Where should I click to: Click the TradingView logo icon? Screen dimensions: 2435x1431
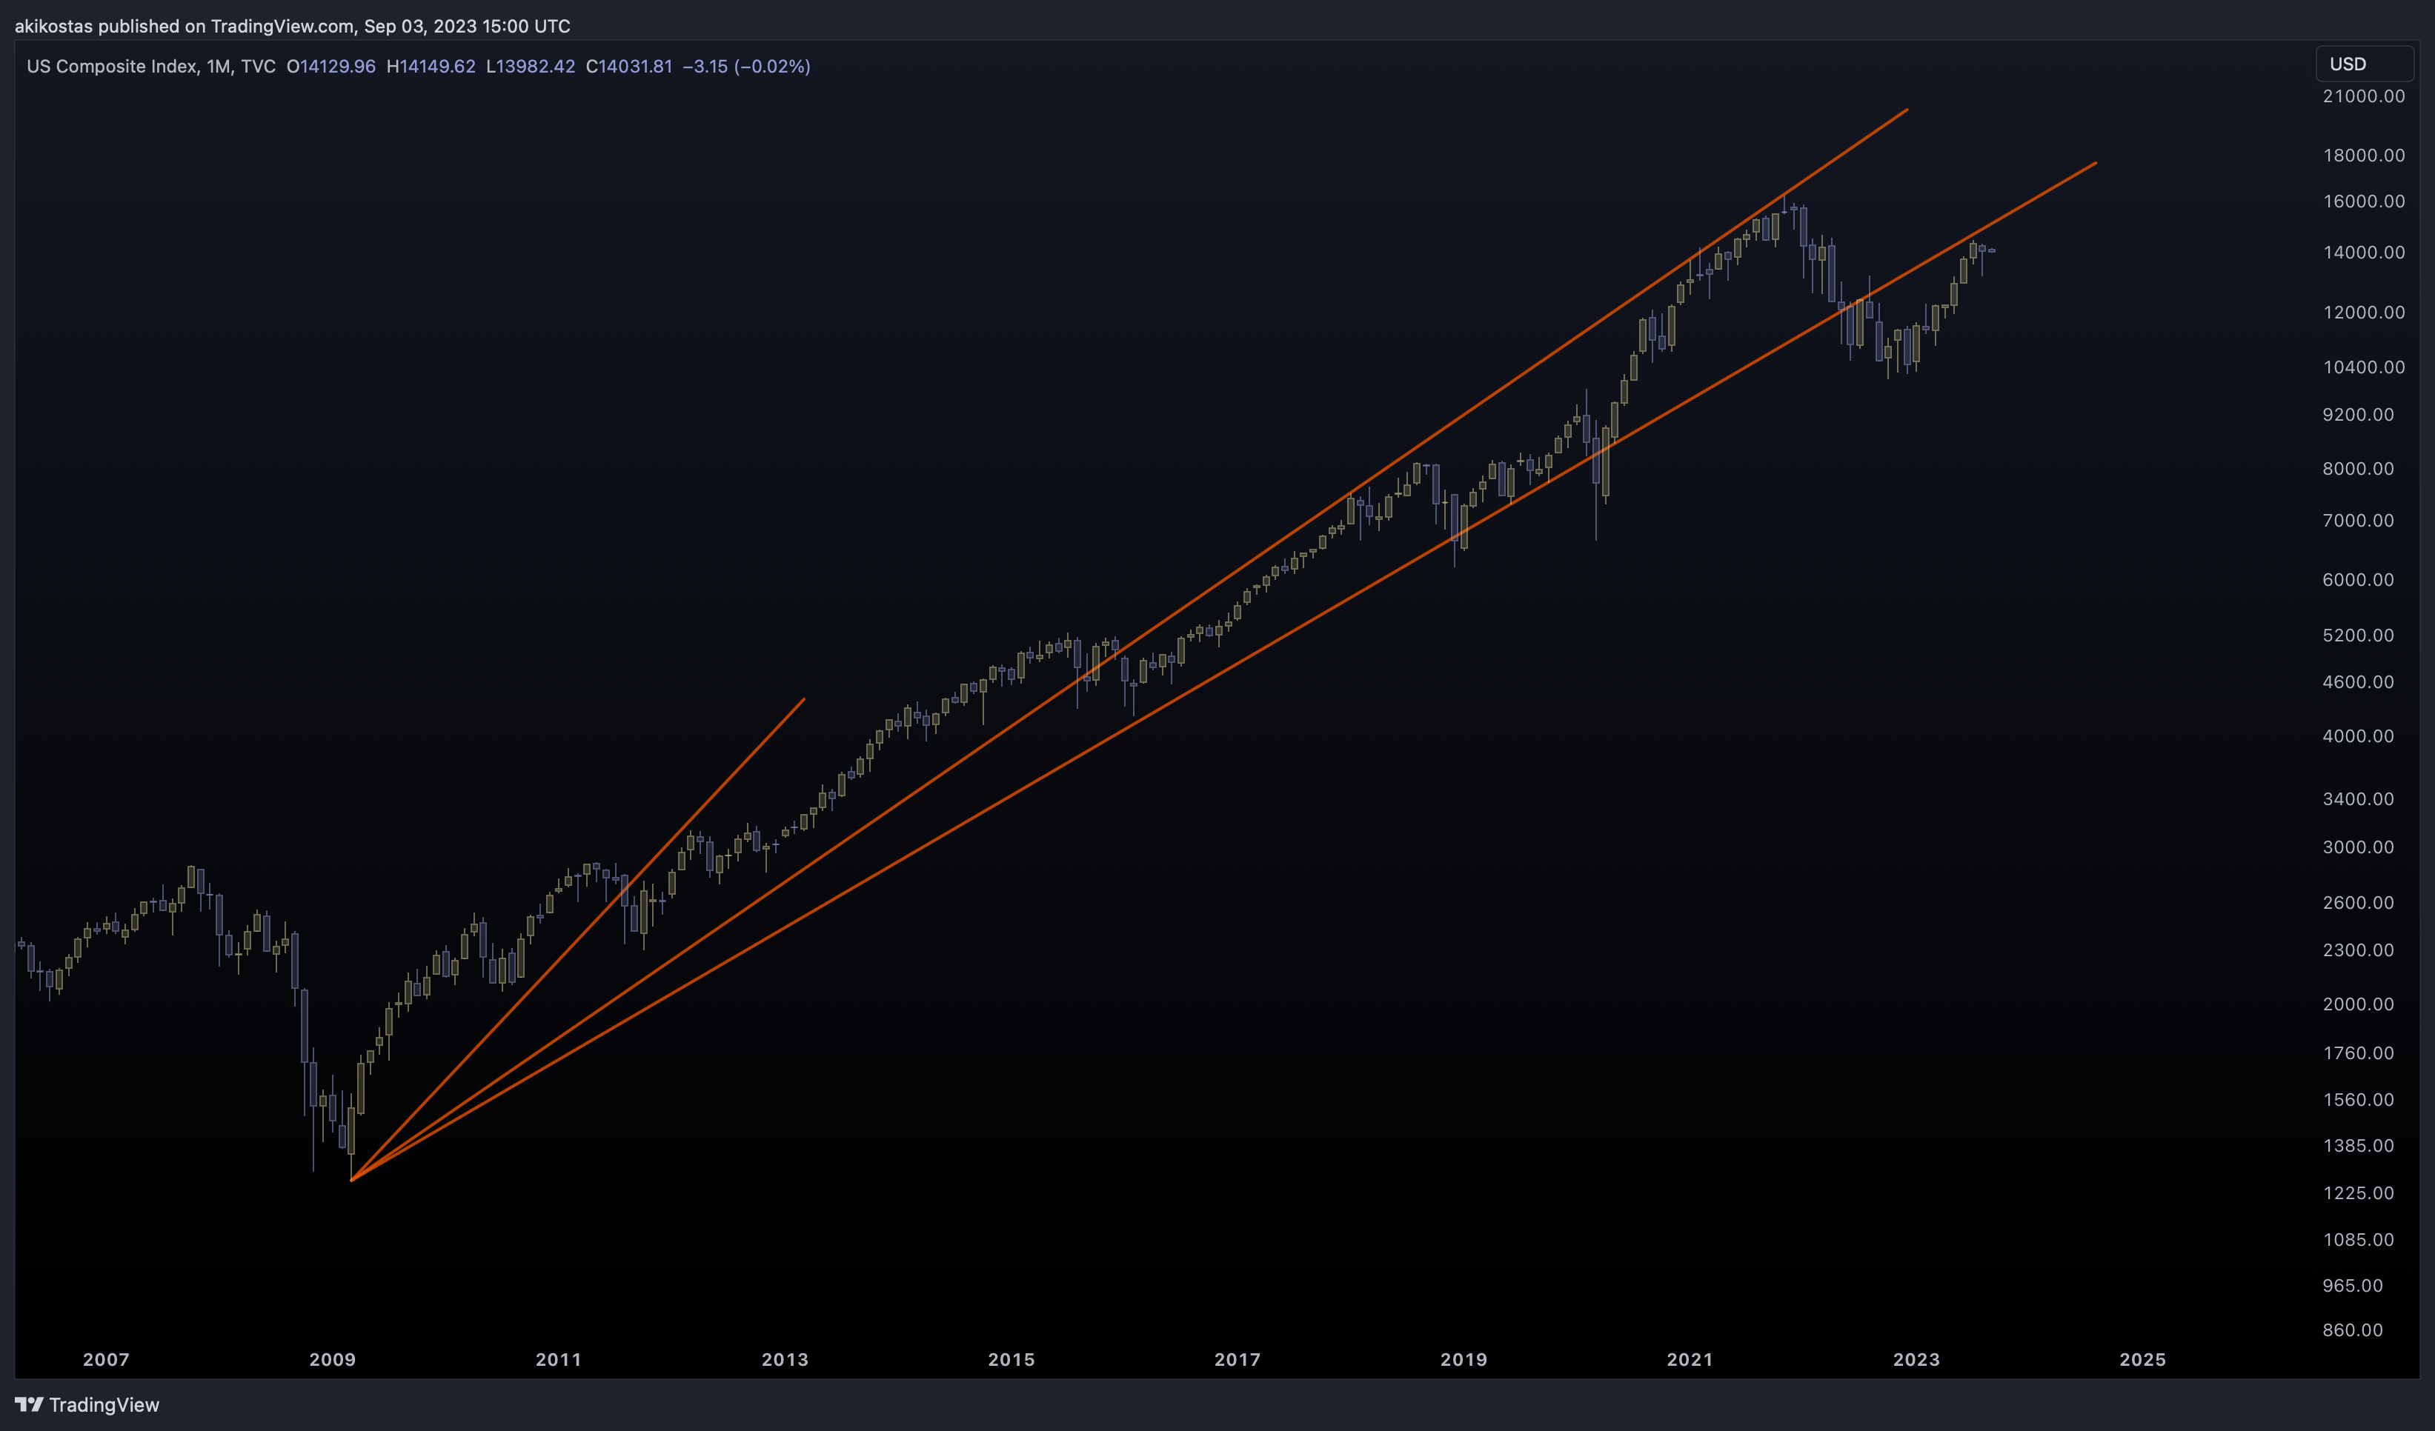click(29, 1405)
